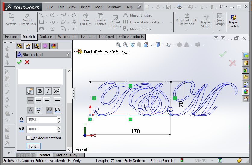Open DimXpertManager tab icon
Viewport: 252px width, 165px height.
45,46
